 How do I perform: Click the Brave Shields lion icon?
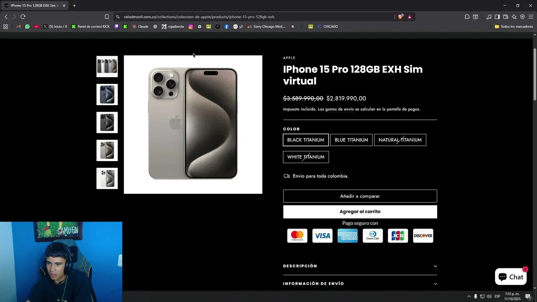(x=400, y=17)
